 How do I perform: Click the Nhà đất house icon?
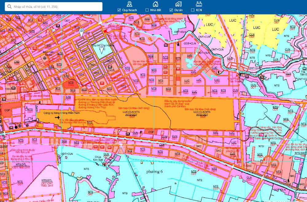point(156,4)
